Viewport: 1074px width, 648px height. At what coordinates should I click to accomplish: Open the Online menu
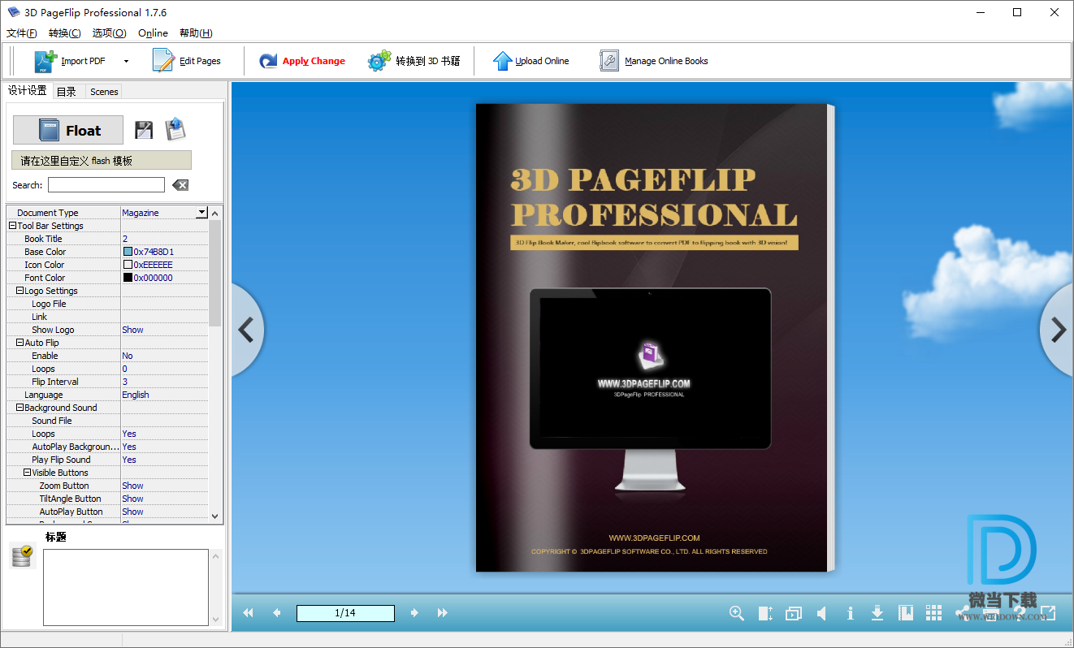point(153,33)
